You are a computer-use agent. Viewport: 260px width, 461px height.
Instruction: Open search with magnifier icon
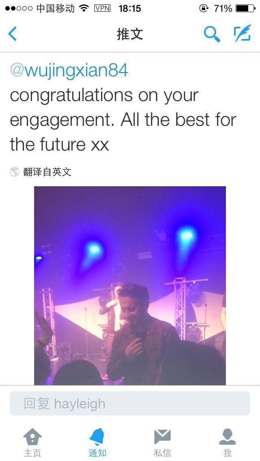(212, 34)
